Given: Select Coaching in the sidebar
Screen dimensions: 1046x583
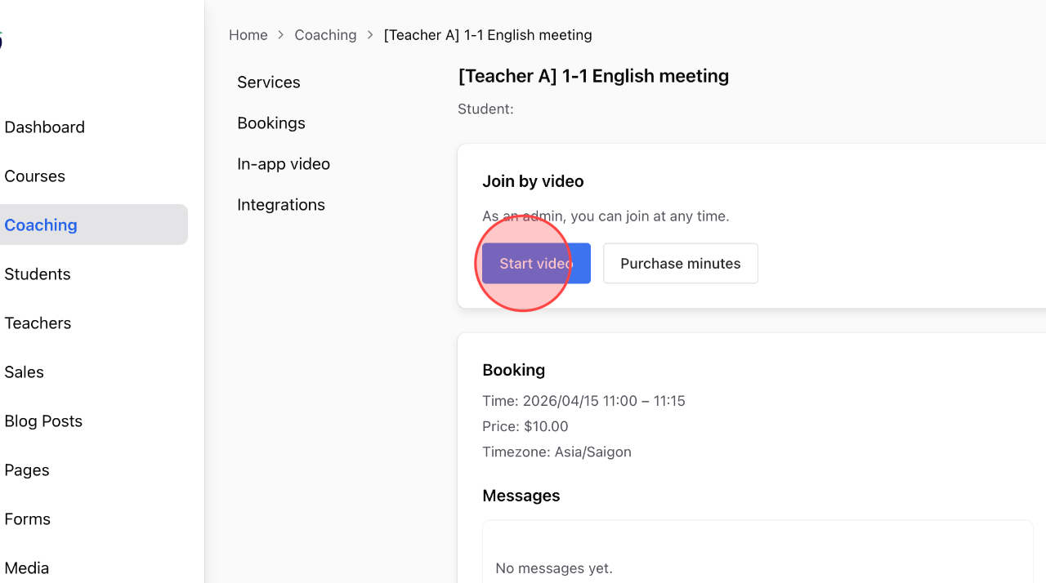Looking at the screenshot, I should coord(41,225).
